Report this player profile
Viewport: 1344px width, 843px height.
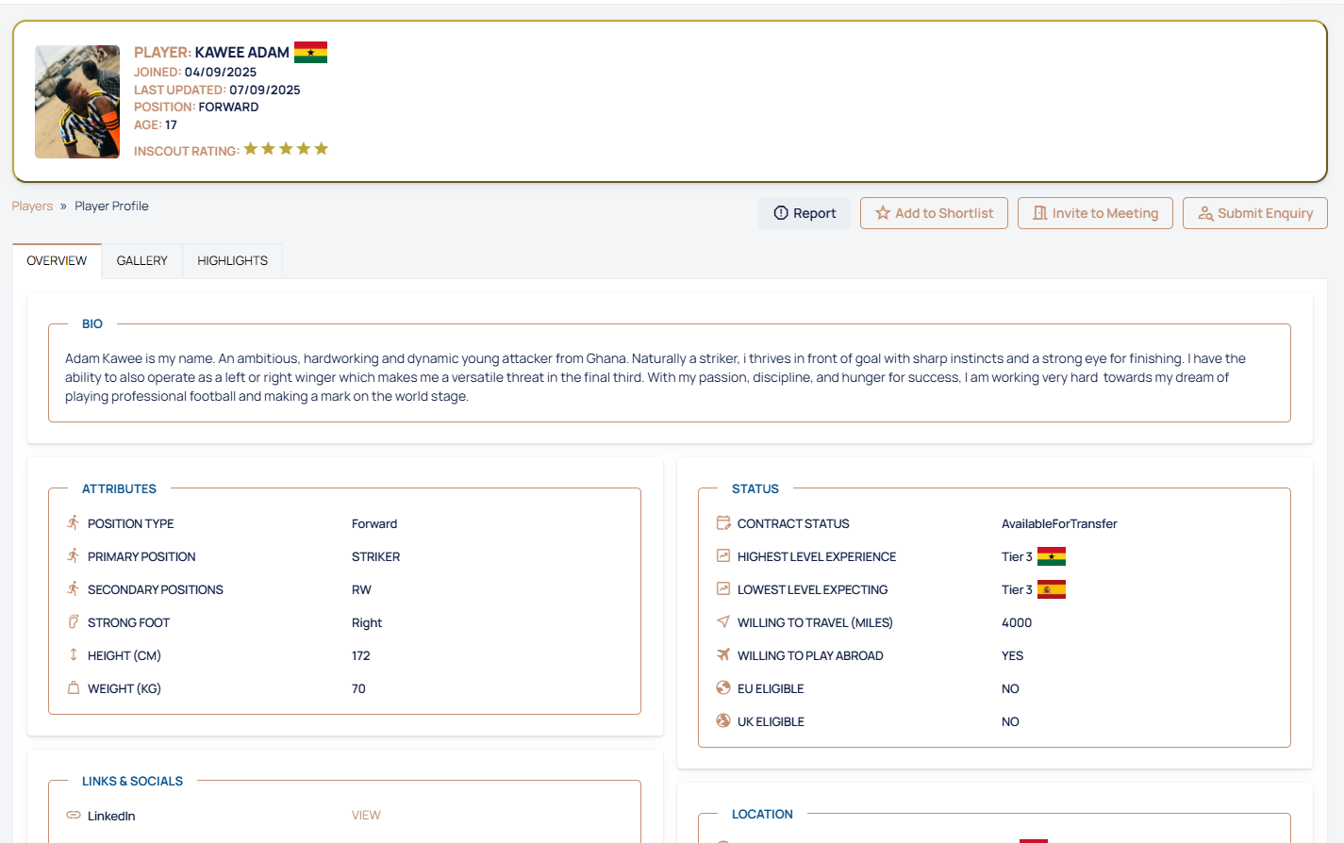[805, 213]
